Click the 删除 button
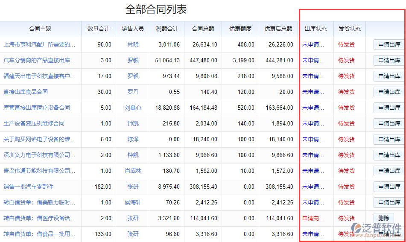Image resolution: width=406 pixels, height=242 pixels. point(383,218)
